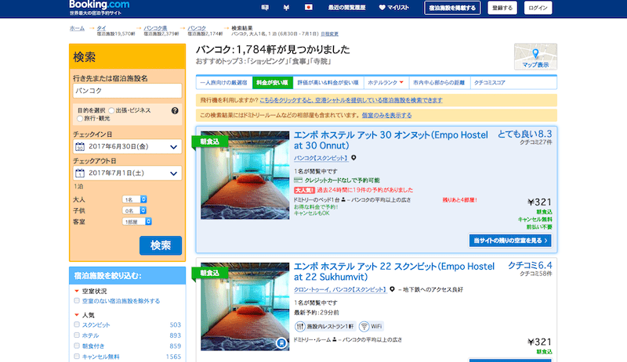
Task: Click the credit card icon in first listing
Action: click(x=298, y=181)
